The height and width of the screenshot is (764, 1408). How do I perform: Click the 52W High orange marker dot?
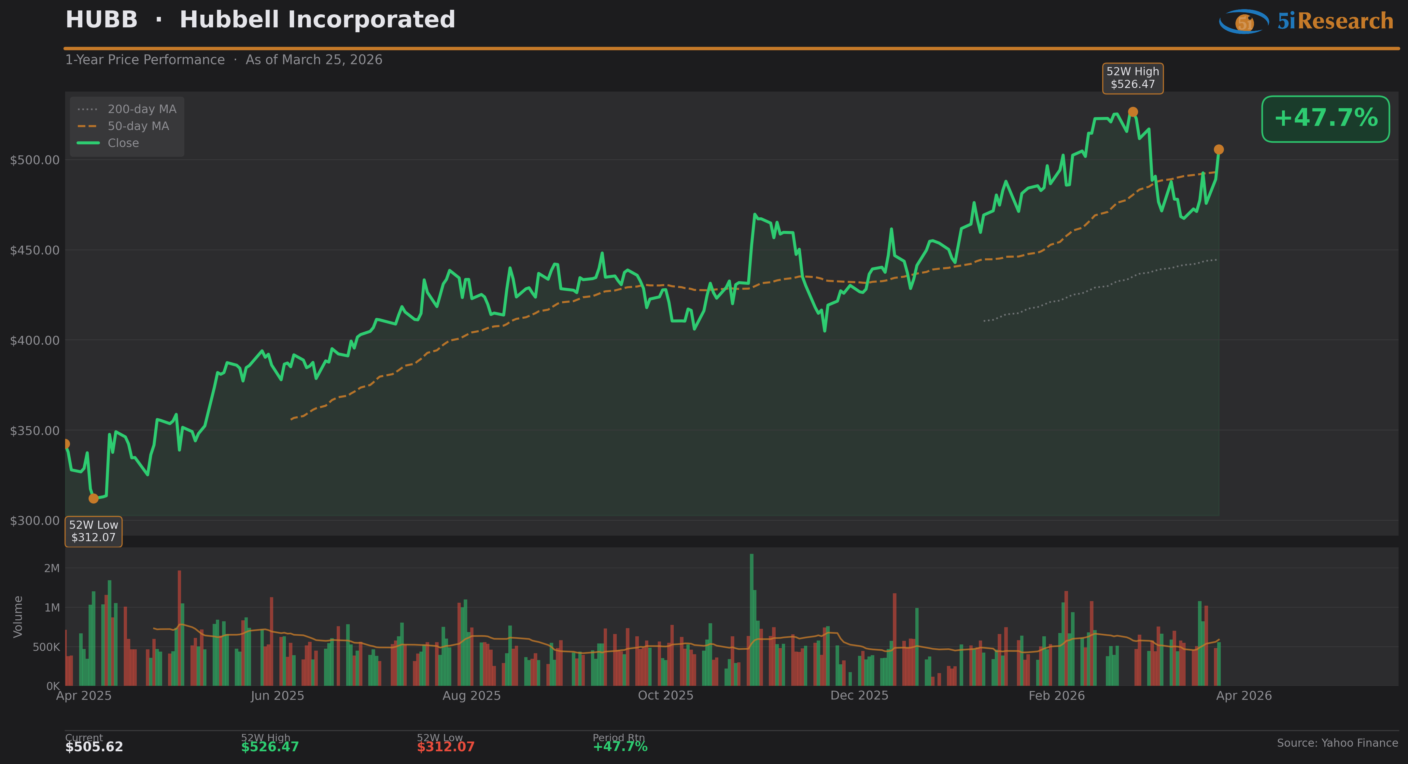click(1133, 112)
